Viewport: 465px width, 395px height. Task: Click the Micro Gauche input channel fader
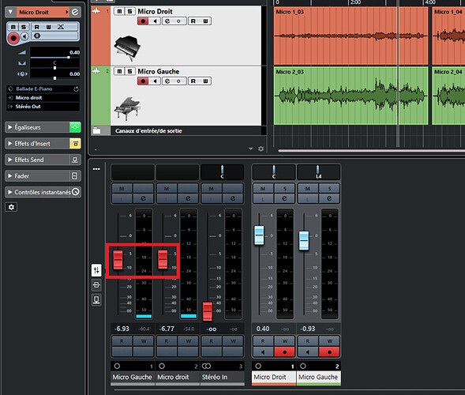(118, 260)
